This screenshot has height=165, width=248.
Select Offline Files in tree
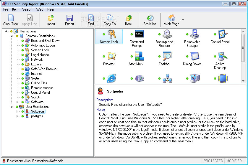[x=39, y=83]
